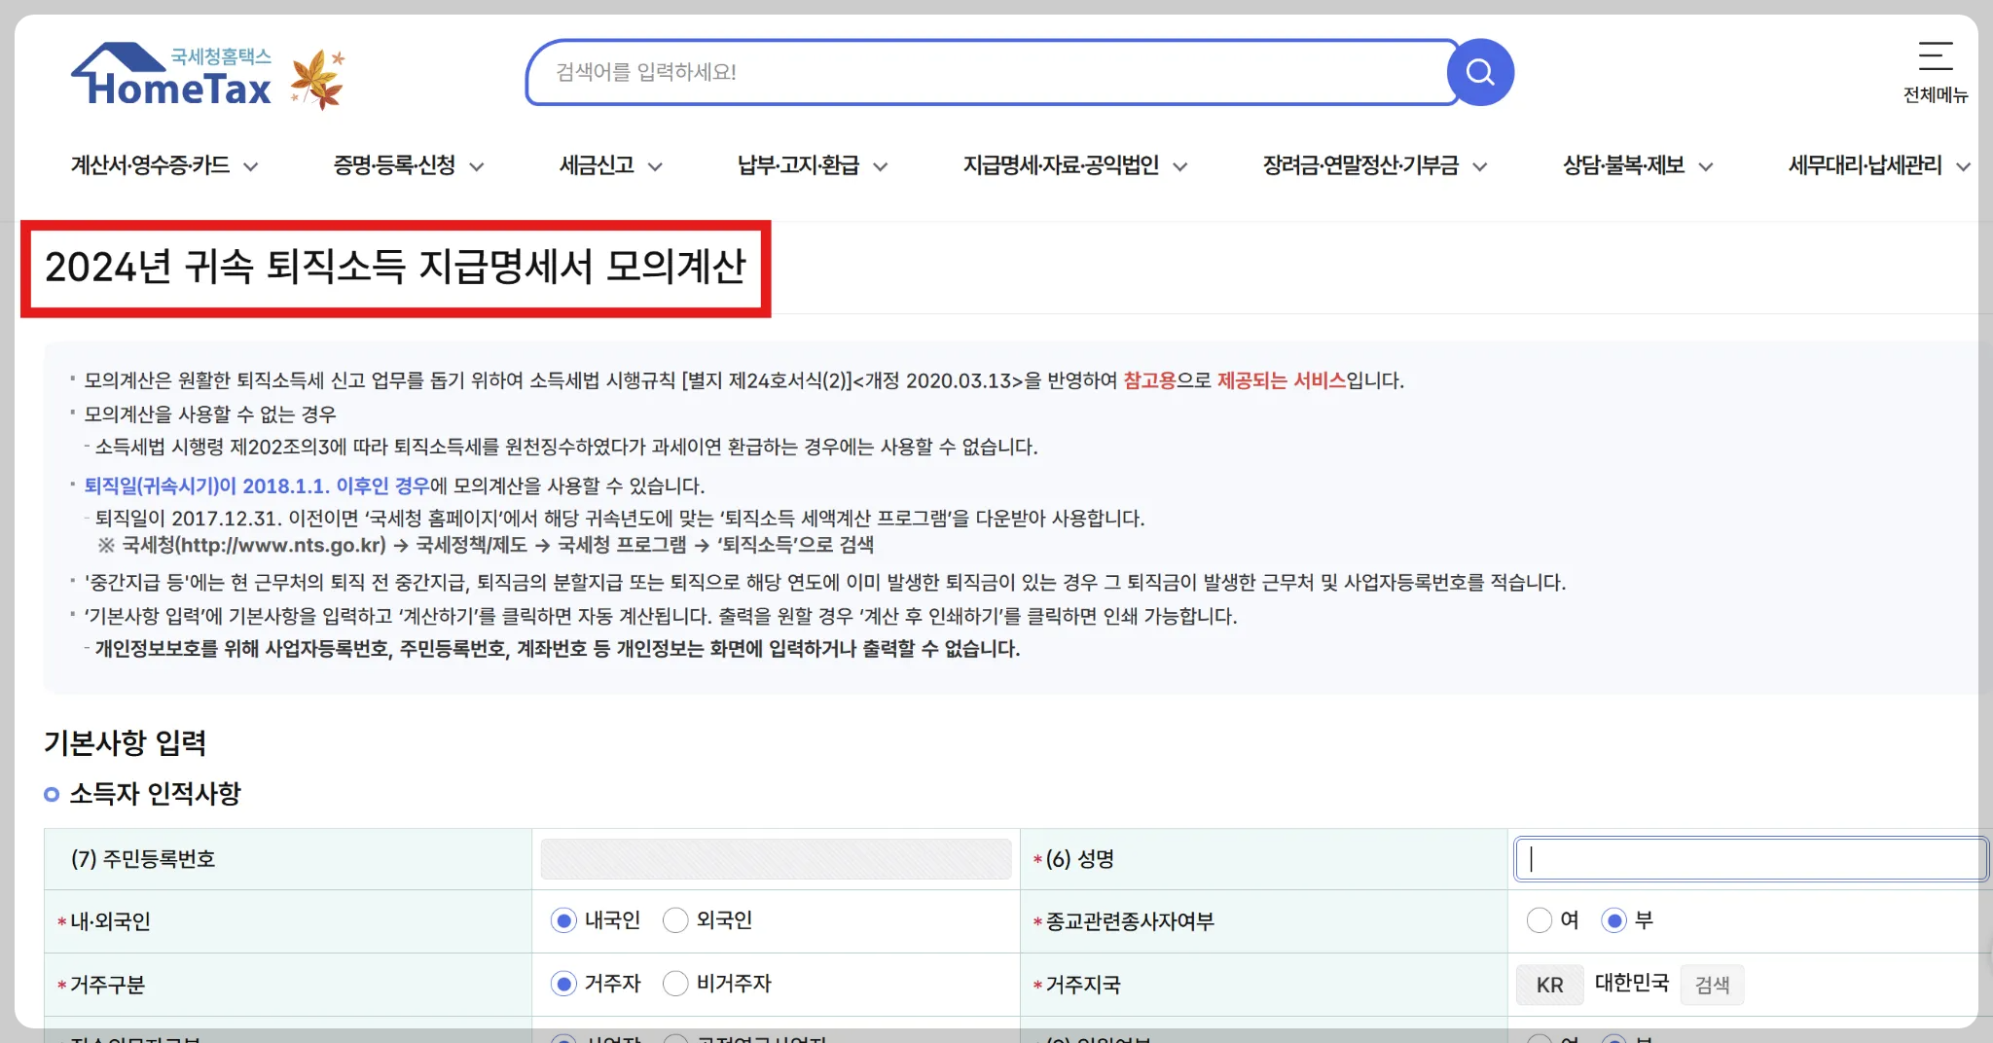
Task: Open the 전체메뉴 hamburger icon
Action: point(1935,58)
